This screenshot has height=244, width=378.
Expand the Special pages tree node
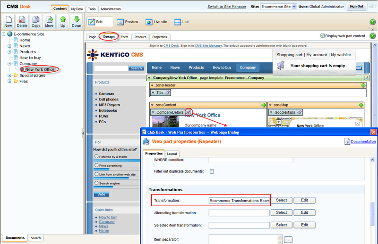[x=9, y=76]
